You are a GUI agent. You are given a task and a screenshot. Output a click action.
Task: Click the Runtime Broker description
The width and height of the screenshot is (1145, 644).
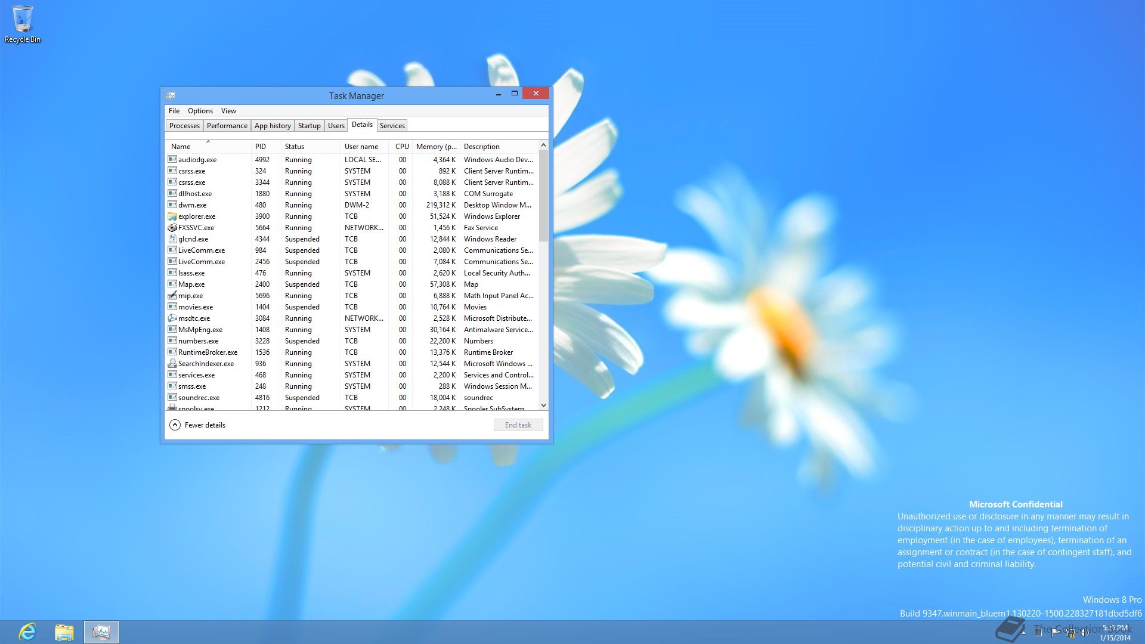click(488, 352)
